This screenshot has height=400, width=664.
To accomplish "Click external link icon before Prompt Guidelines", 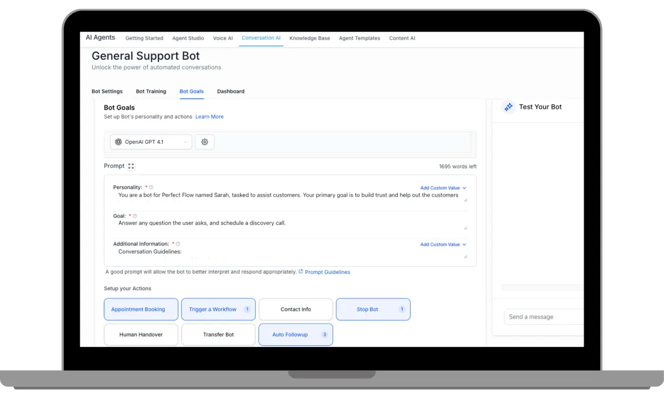I will point(300,272).
